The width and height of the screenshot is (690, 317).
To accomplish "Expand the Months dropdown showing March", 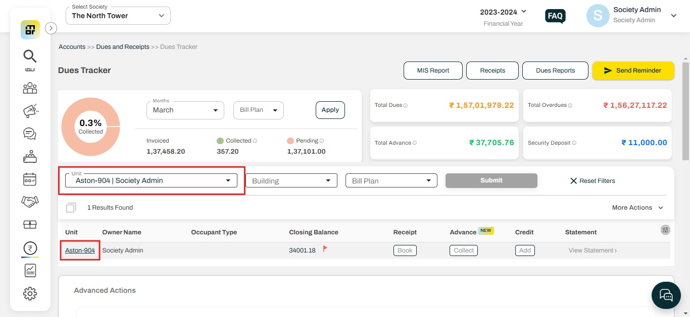I will pos(185,110).
